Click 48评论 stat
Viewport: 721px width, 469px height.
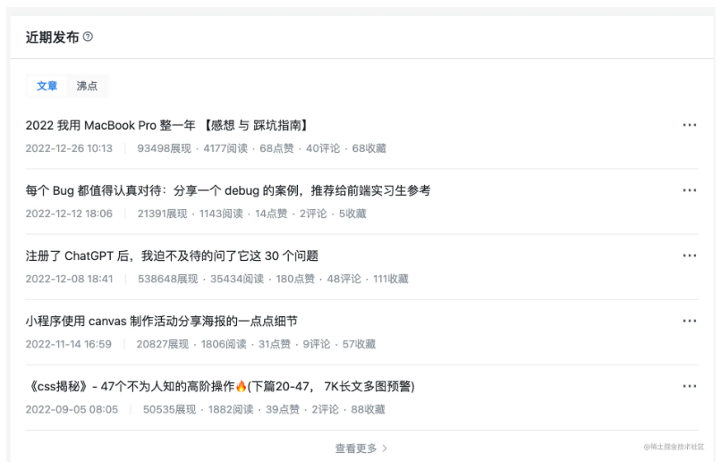(344, 279)
